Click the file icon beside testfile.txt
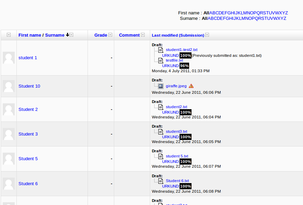Screen dimensions: 303x205 (x=161, y=61)
